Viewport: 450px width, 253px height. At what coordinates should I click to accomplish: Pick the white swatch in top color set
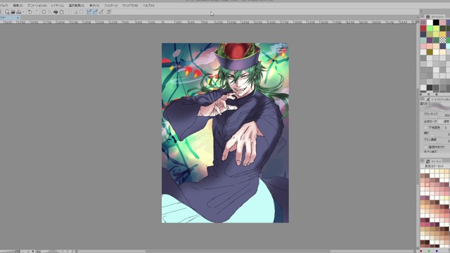[x=430, y=22]
